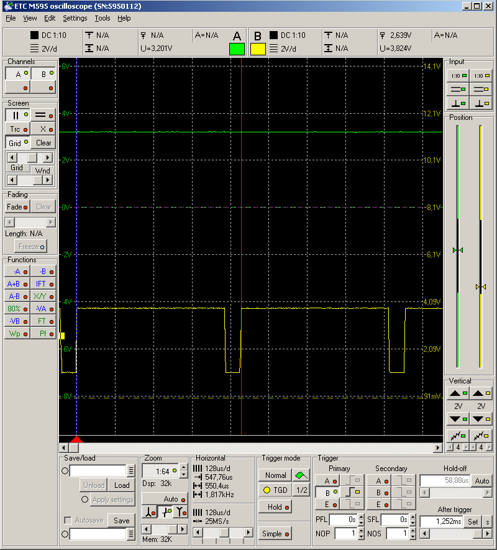
Task: Open the 1:10 input attenuation for channel A
Action: click(457, 75)
